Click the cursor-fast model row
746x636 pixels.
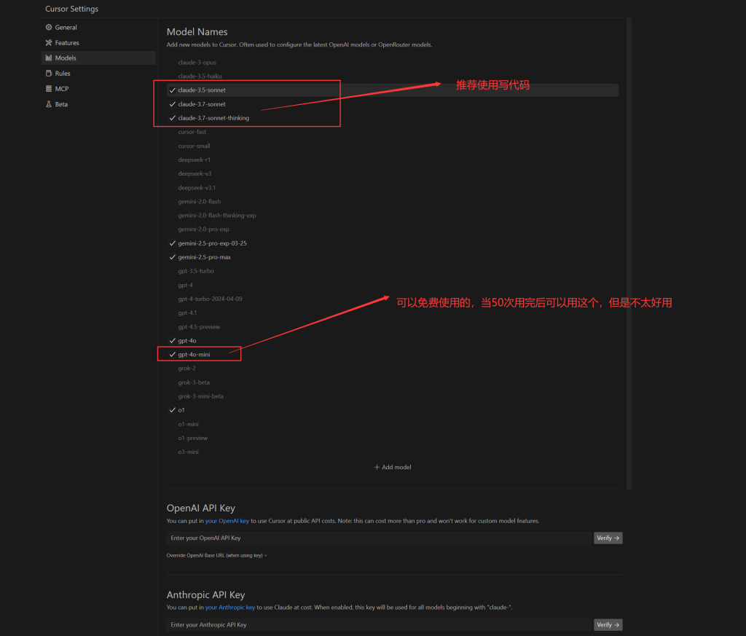coord(393,132)
